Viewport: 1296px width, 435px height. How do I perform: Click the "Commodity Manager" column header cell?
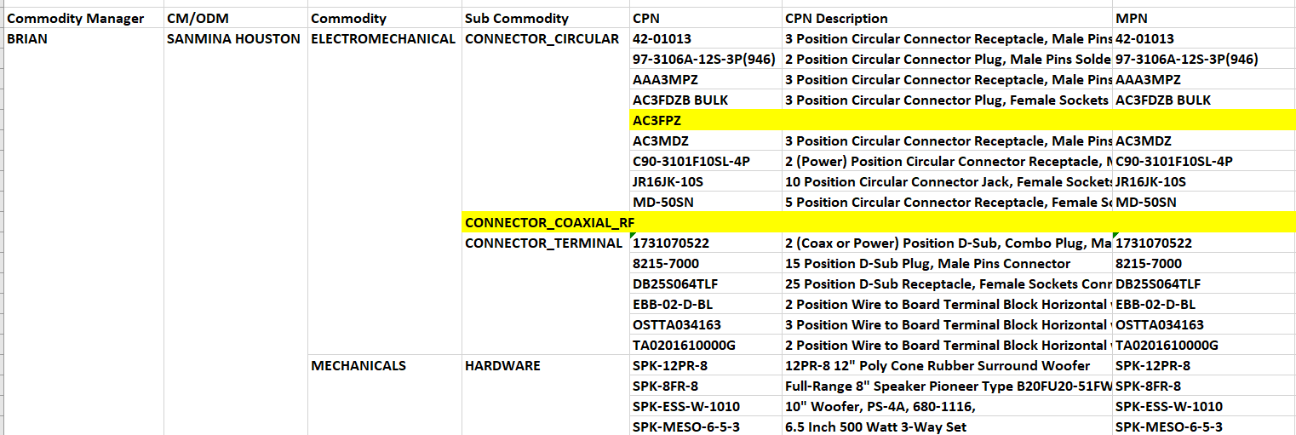pyautogui.click(x=76, y=19)
